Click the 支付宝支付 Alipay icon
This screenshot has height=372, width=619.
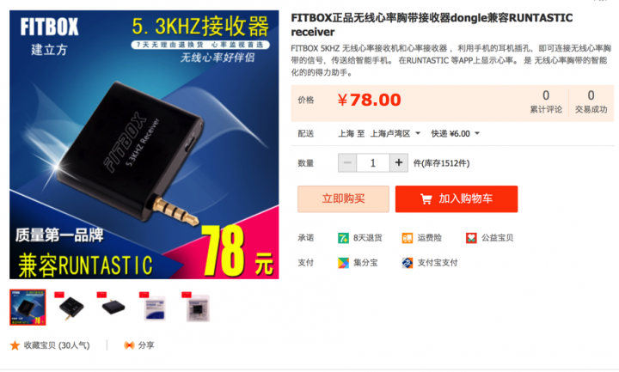click(407, 263)
